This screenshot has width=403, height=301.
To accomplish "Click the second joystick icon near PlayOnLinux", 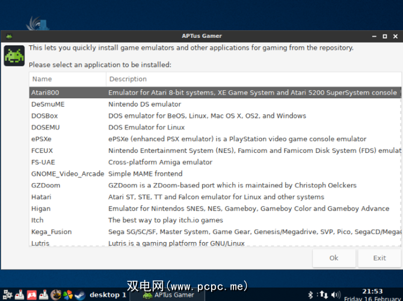I will coord(44,295).
